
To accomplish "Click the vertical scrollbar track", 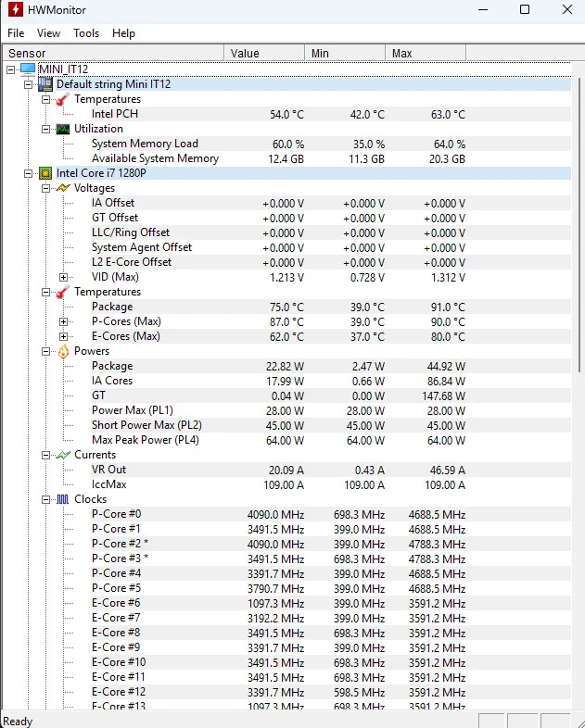I will coord(578,509).
